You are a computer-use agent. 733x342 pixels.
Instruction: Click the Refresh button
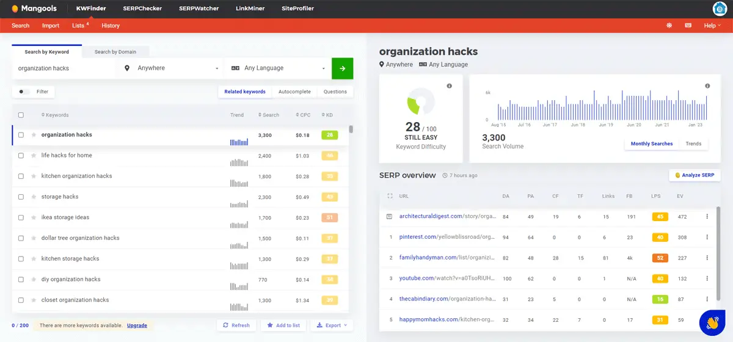tap(236, 326)
